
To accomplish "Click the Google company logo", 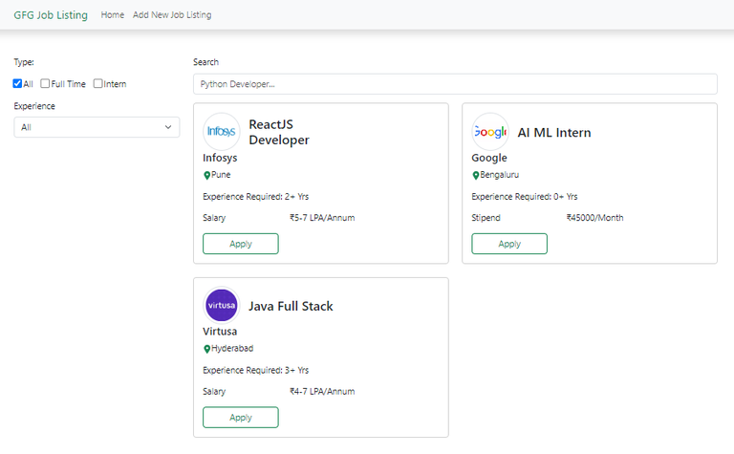I will (490, 132).
